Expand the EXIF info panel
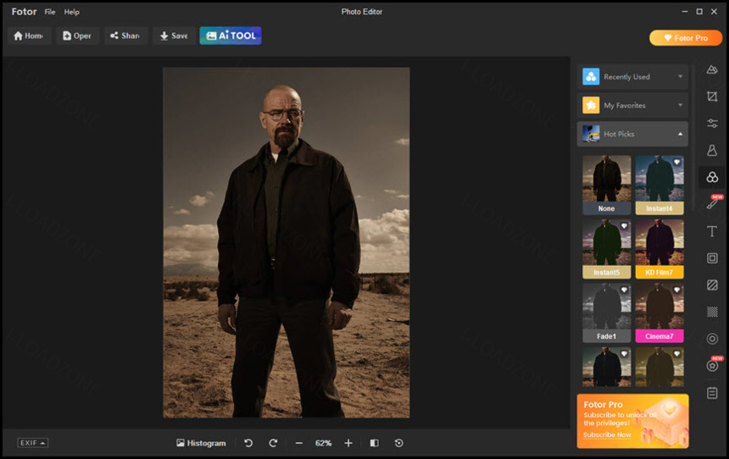 tap(32, 443)
